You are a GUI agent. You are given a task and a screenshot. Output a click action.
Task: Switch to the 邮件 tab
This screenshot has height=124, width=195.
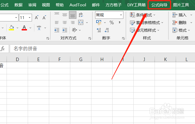tap(96, 5)
